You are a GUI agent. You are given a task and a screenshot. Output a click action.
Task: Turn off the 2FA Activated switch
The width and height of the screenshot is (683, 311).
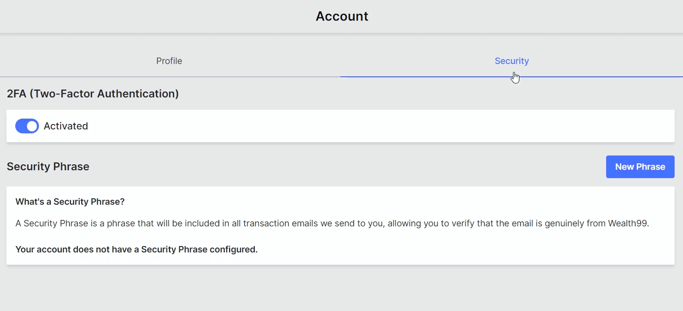[27, 126]
